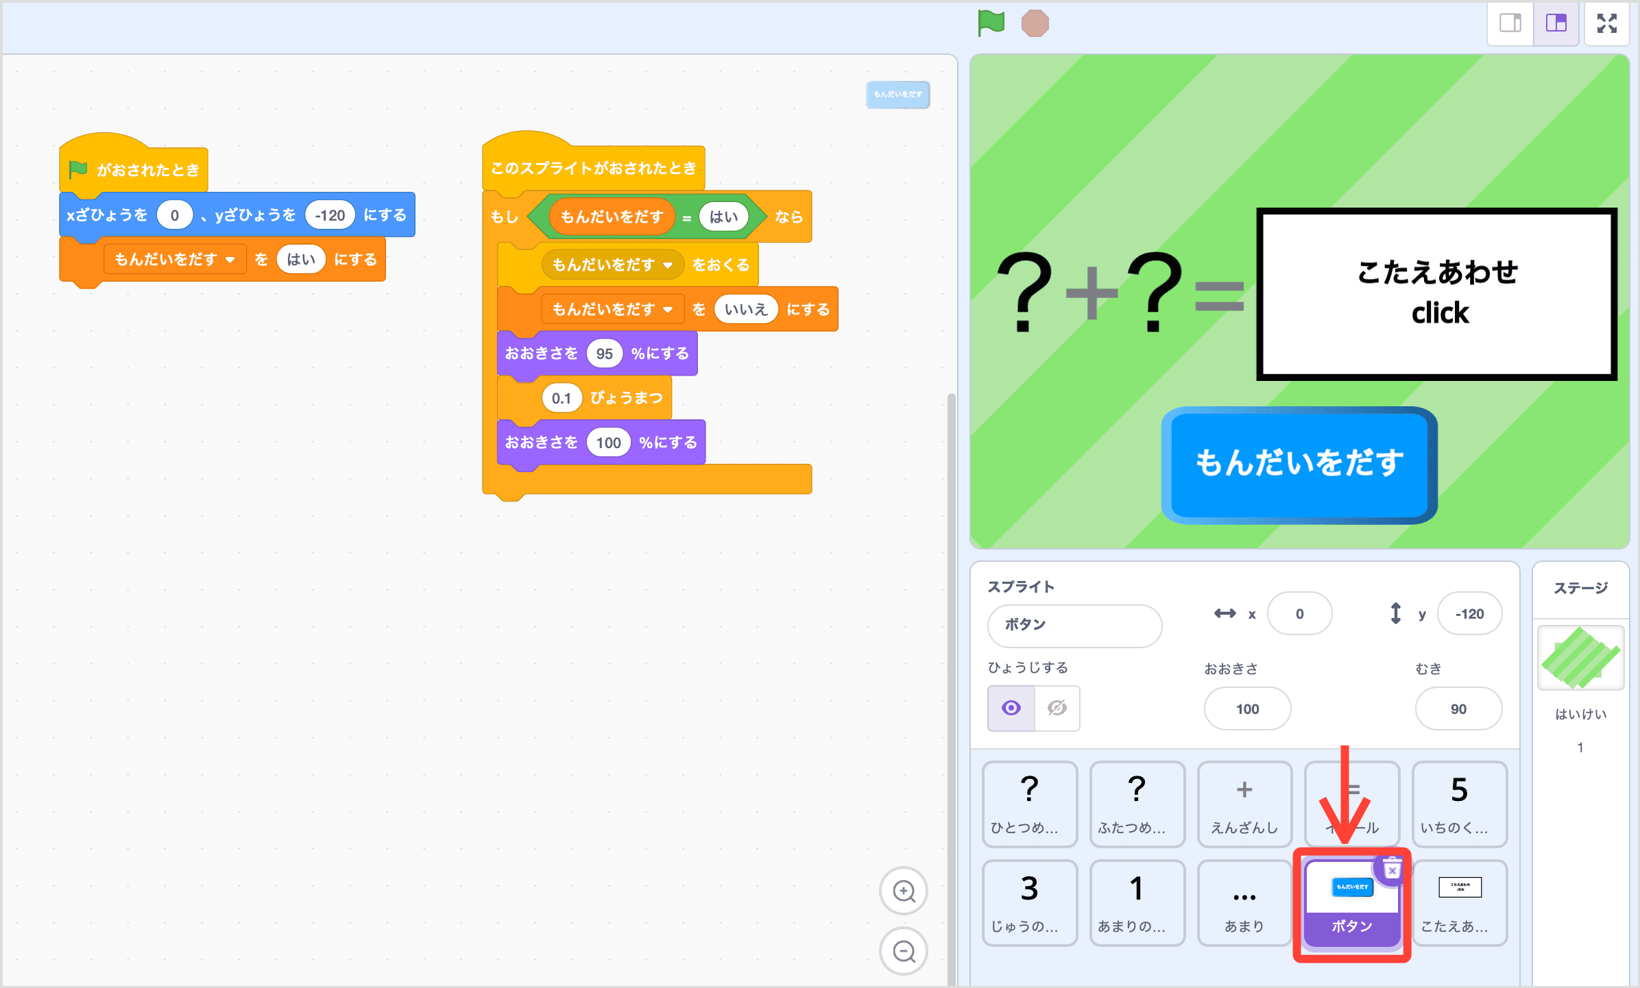Enter full screen stage mode
This screenshot has width=1640, height=988.
click(x=1606, y=23)
